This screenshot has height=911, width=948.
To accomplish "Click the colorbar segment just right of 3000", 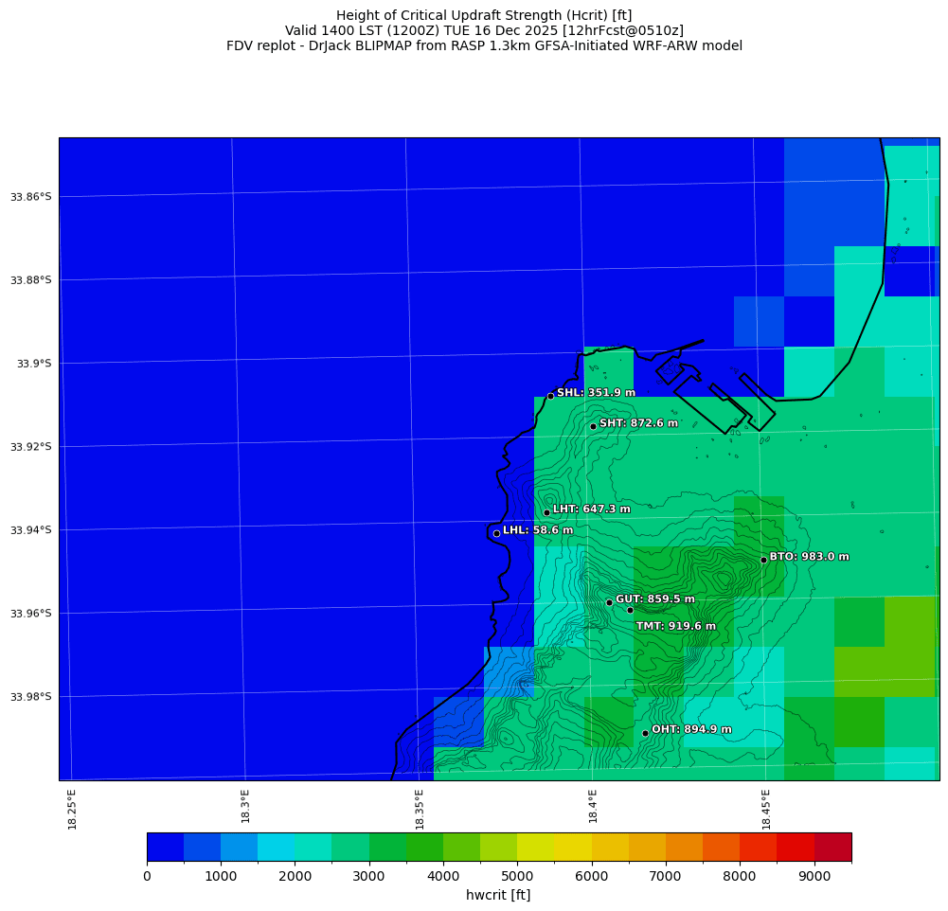I will [x=387, y=847].
